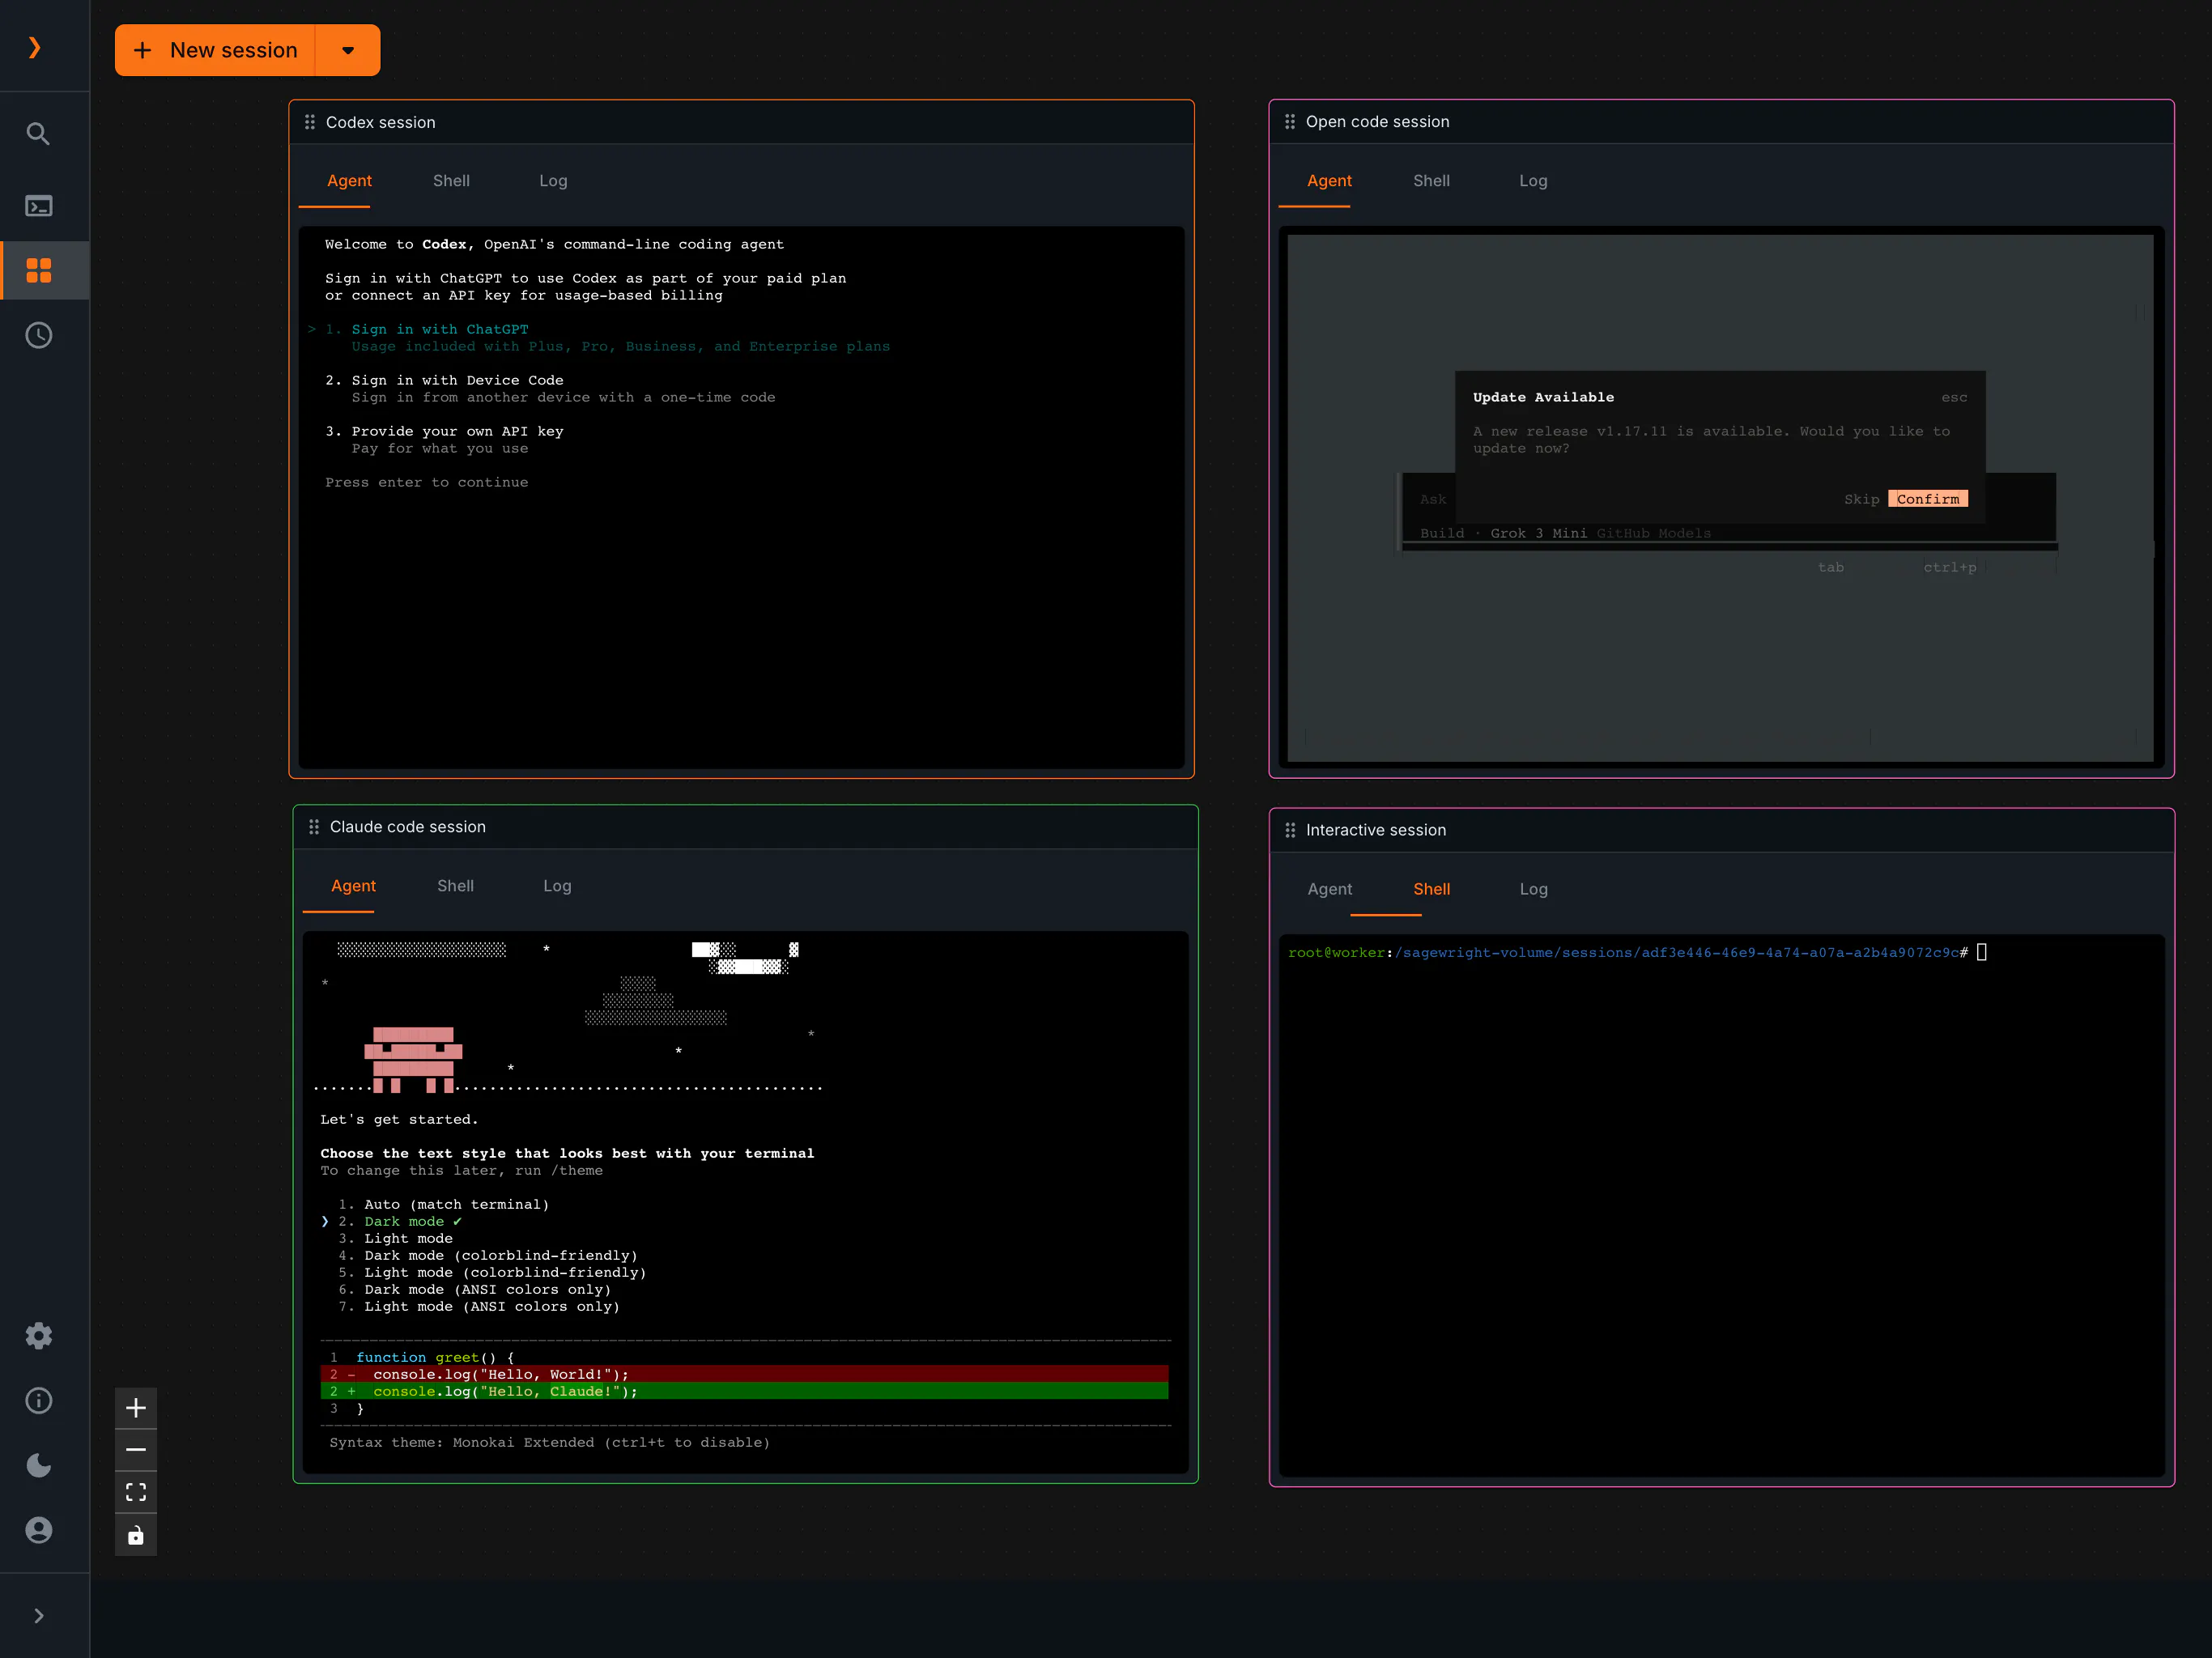2212x1658 pixels.
Task: Zoom in on the canvas
Action: [136, 1408]
